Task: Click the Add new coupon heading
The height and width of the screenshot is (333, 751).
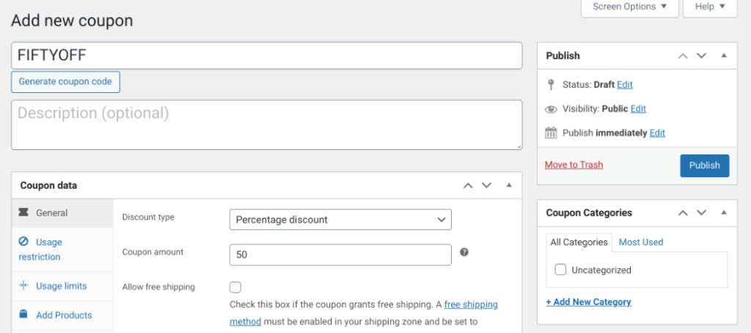Action: tap(73, 20)
